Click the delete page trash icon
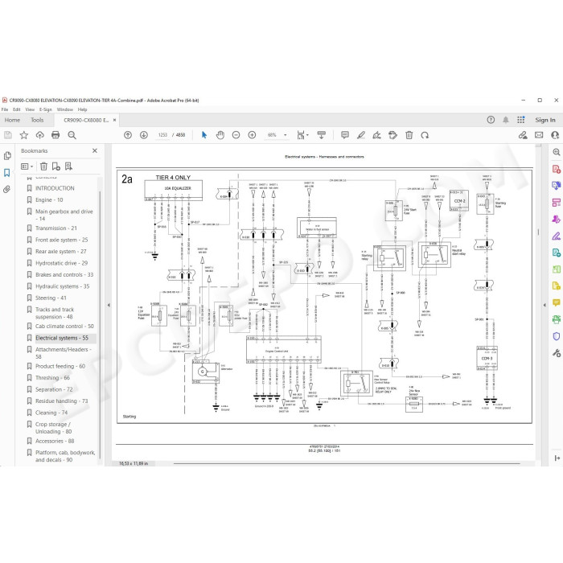 point(409,135)
